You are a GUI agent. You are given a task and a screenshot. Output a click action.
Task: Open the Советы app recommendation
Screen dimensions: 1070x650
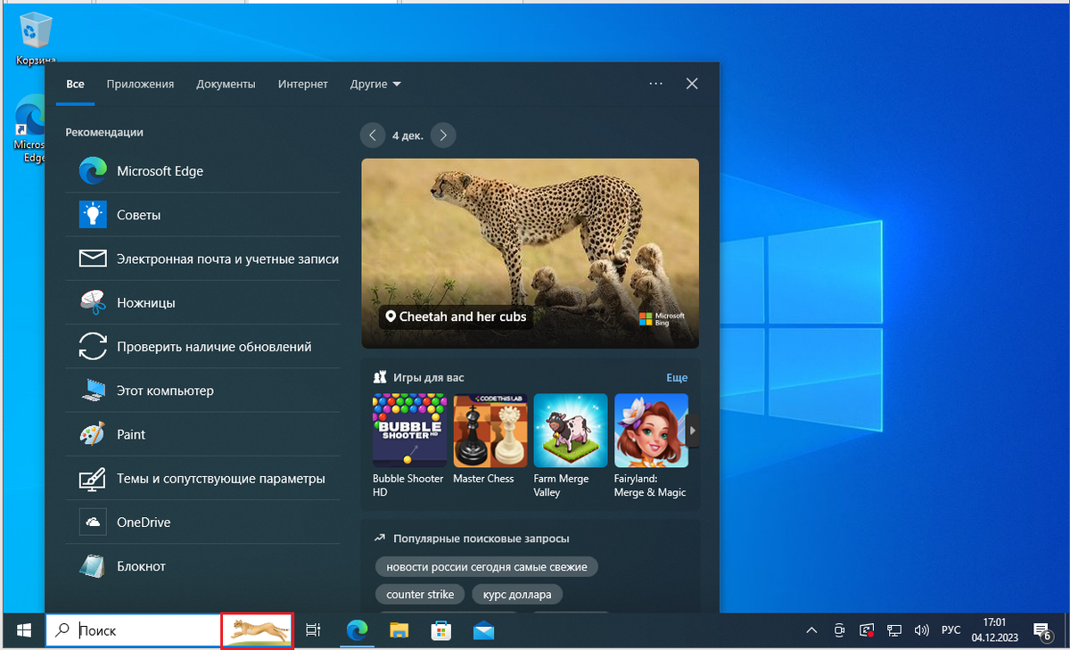click(x=202, y=215)
